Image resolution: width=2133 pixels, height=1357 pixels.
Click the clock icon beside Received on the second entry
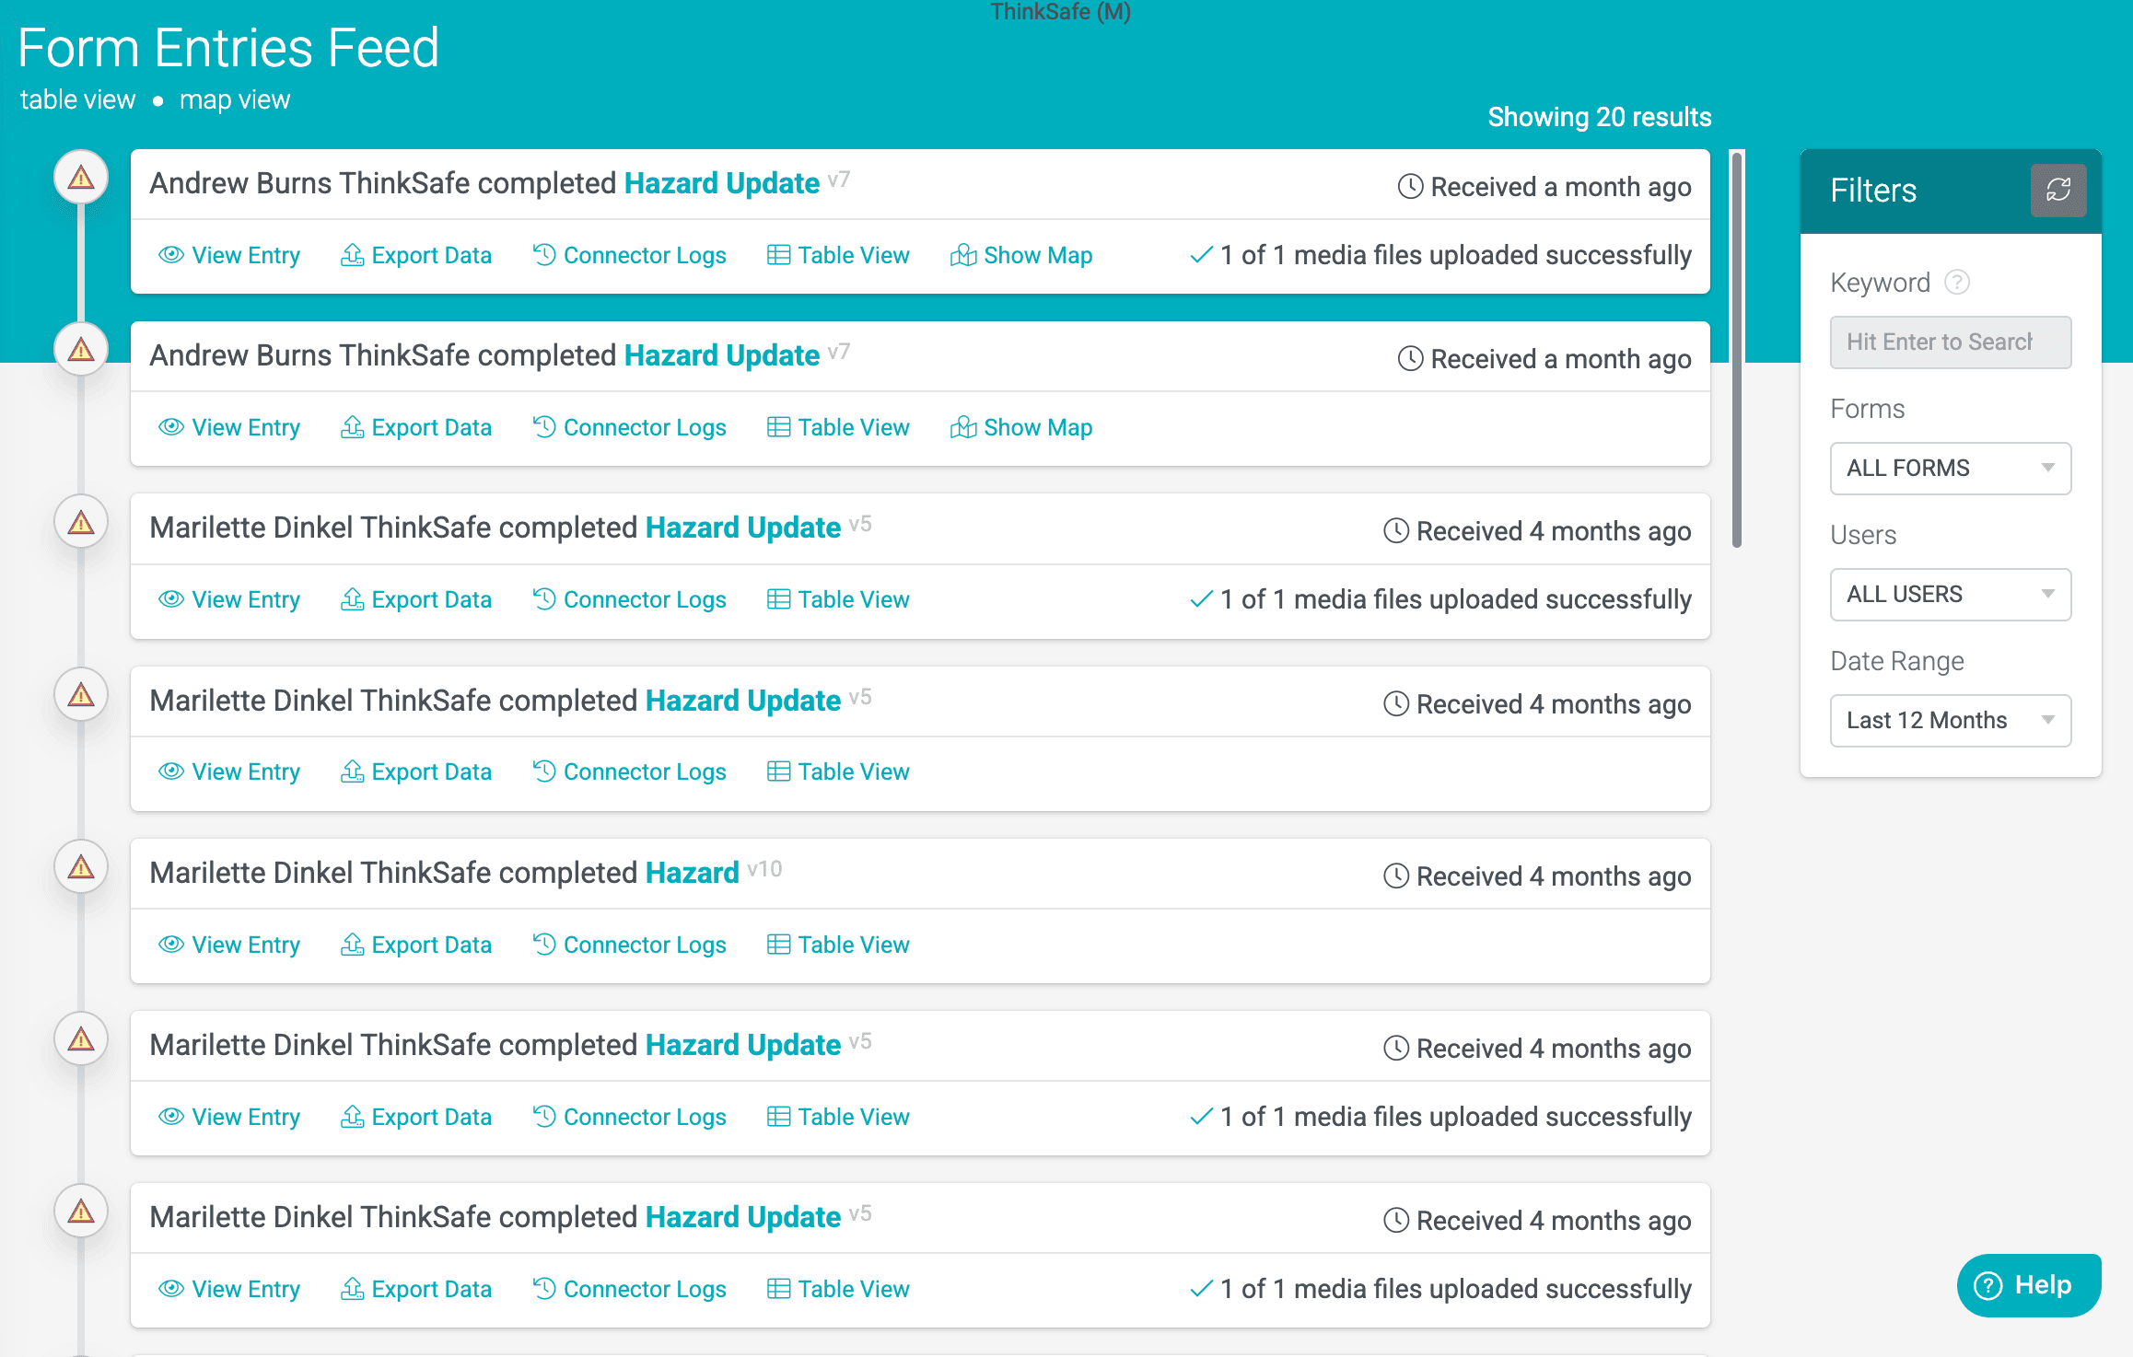coord(1410,359)
